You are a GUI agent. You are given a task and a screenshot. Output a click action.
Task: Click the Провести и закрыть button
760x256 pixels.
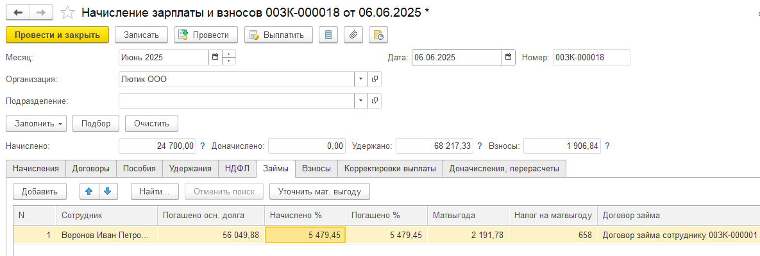(x=57, y=35)
